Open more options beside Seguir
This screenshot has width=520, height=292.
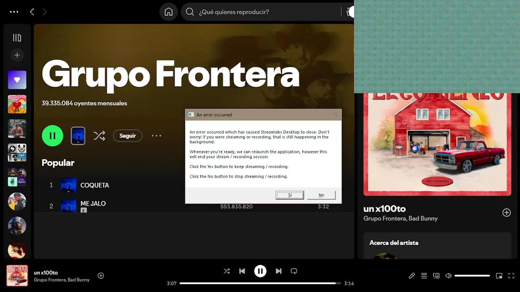point(156,135)
